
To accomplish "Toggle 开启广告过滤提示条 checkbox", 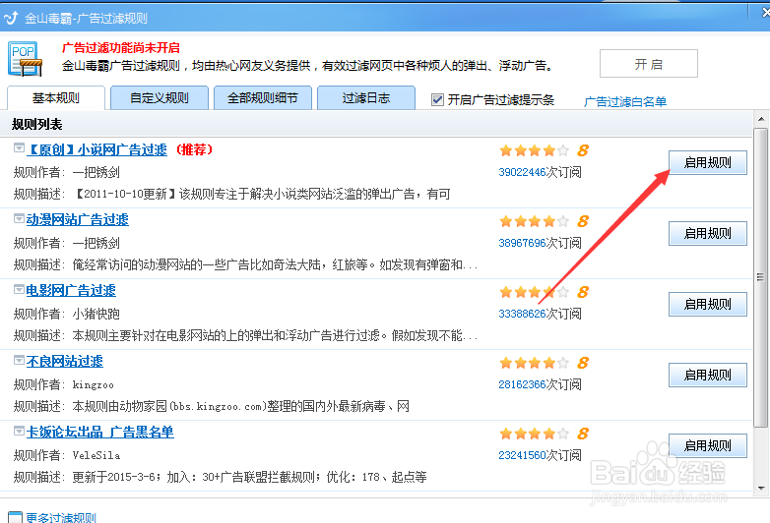I will tap(437, 100).
